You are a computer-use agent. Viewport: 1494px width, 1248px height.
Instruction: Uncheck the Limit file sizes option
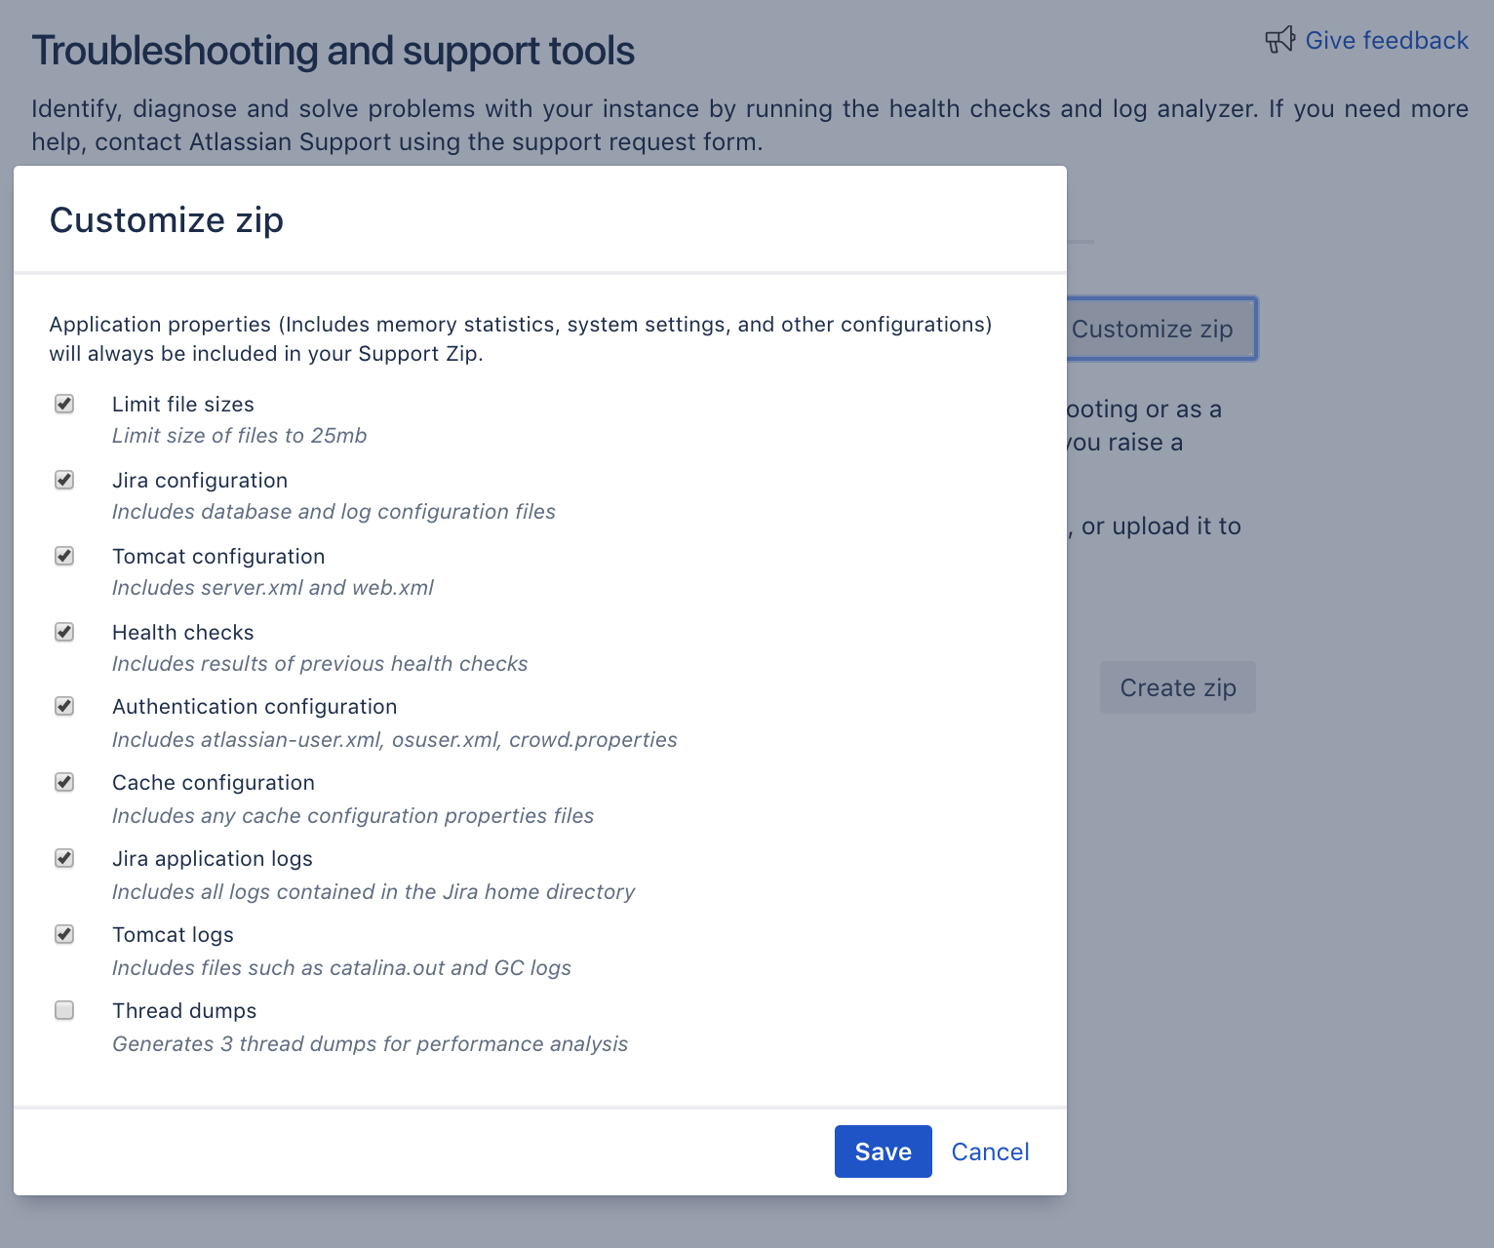tap(63, 404)
